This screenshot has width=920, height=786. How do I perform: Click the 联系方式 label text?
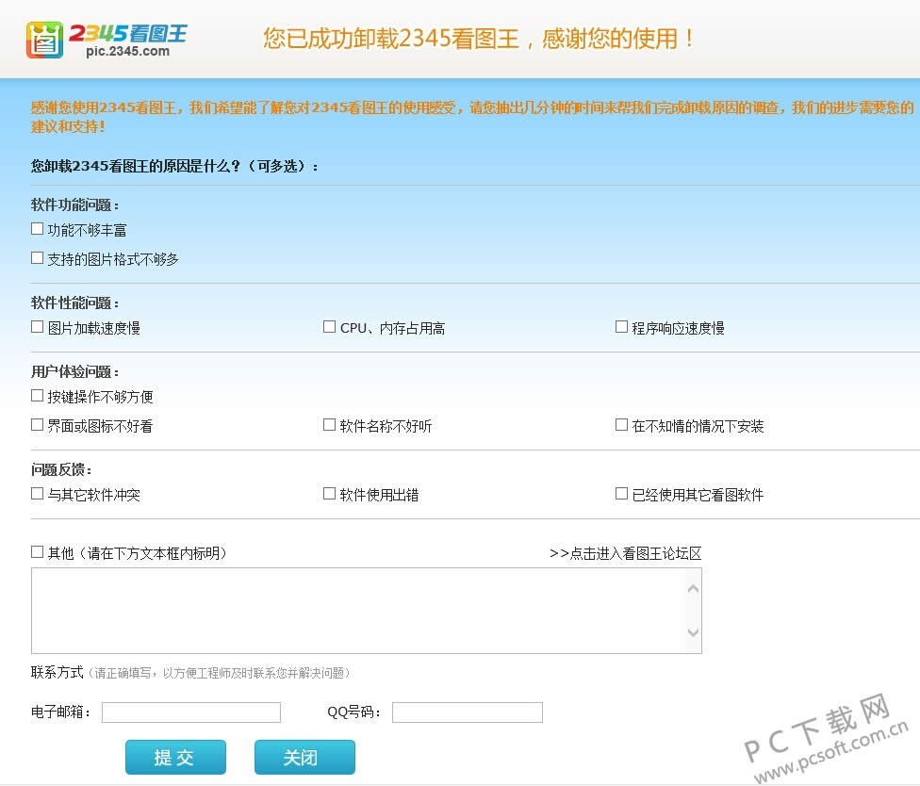click(57, 672)
